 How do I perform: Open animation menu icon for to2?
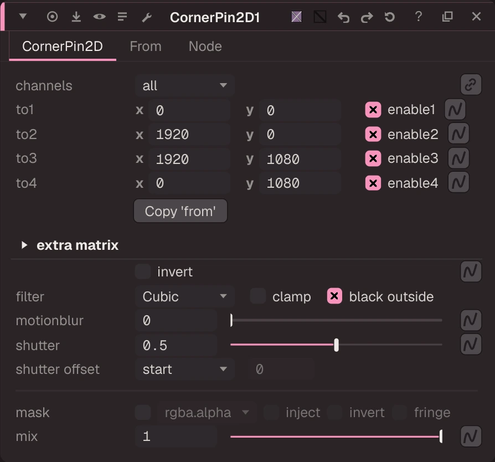tap(458, 134)
